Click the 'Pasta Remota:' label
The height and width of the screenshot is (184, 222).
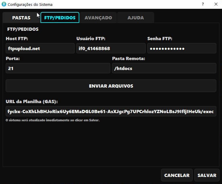[x=129, y=59]
